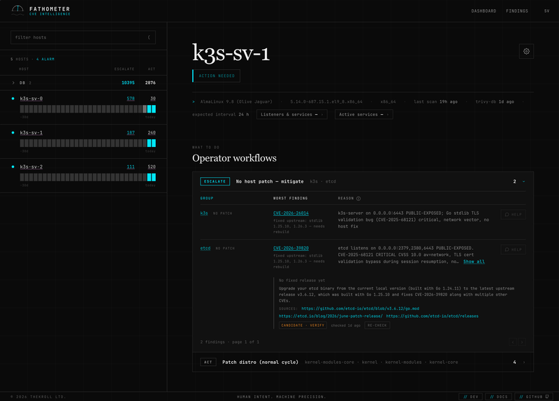Show all of the etcd reason text
Screen dimensions: 559x401
474,262
